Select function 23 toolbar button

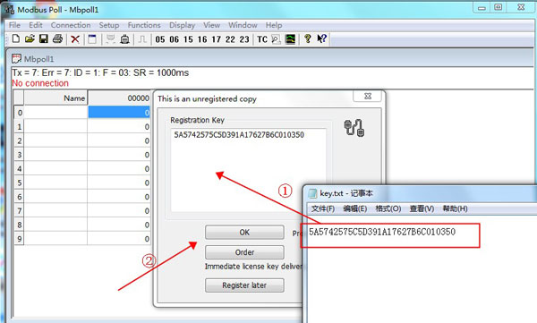click(244, 39)
